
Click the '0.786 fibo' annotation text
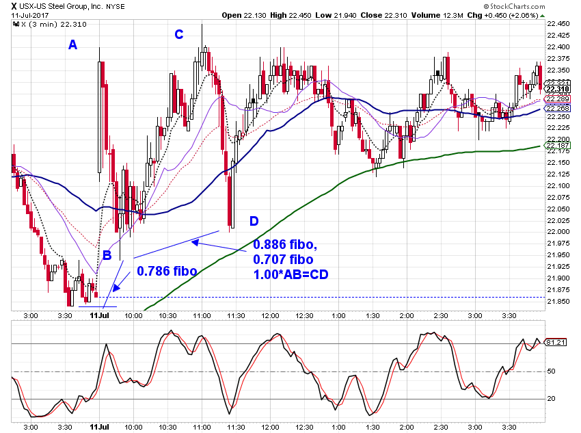click(x=167, y=272)
